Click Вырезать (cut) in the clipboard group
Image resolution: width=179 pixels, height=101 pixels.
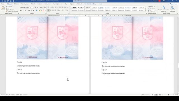(x=9, y=7)
